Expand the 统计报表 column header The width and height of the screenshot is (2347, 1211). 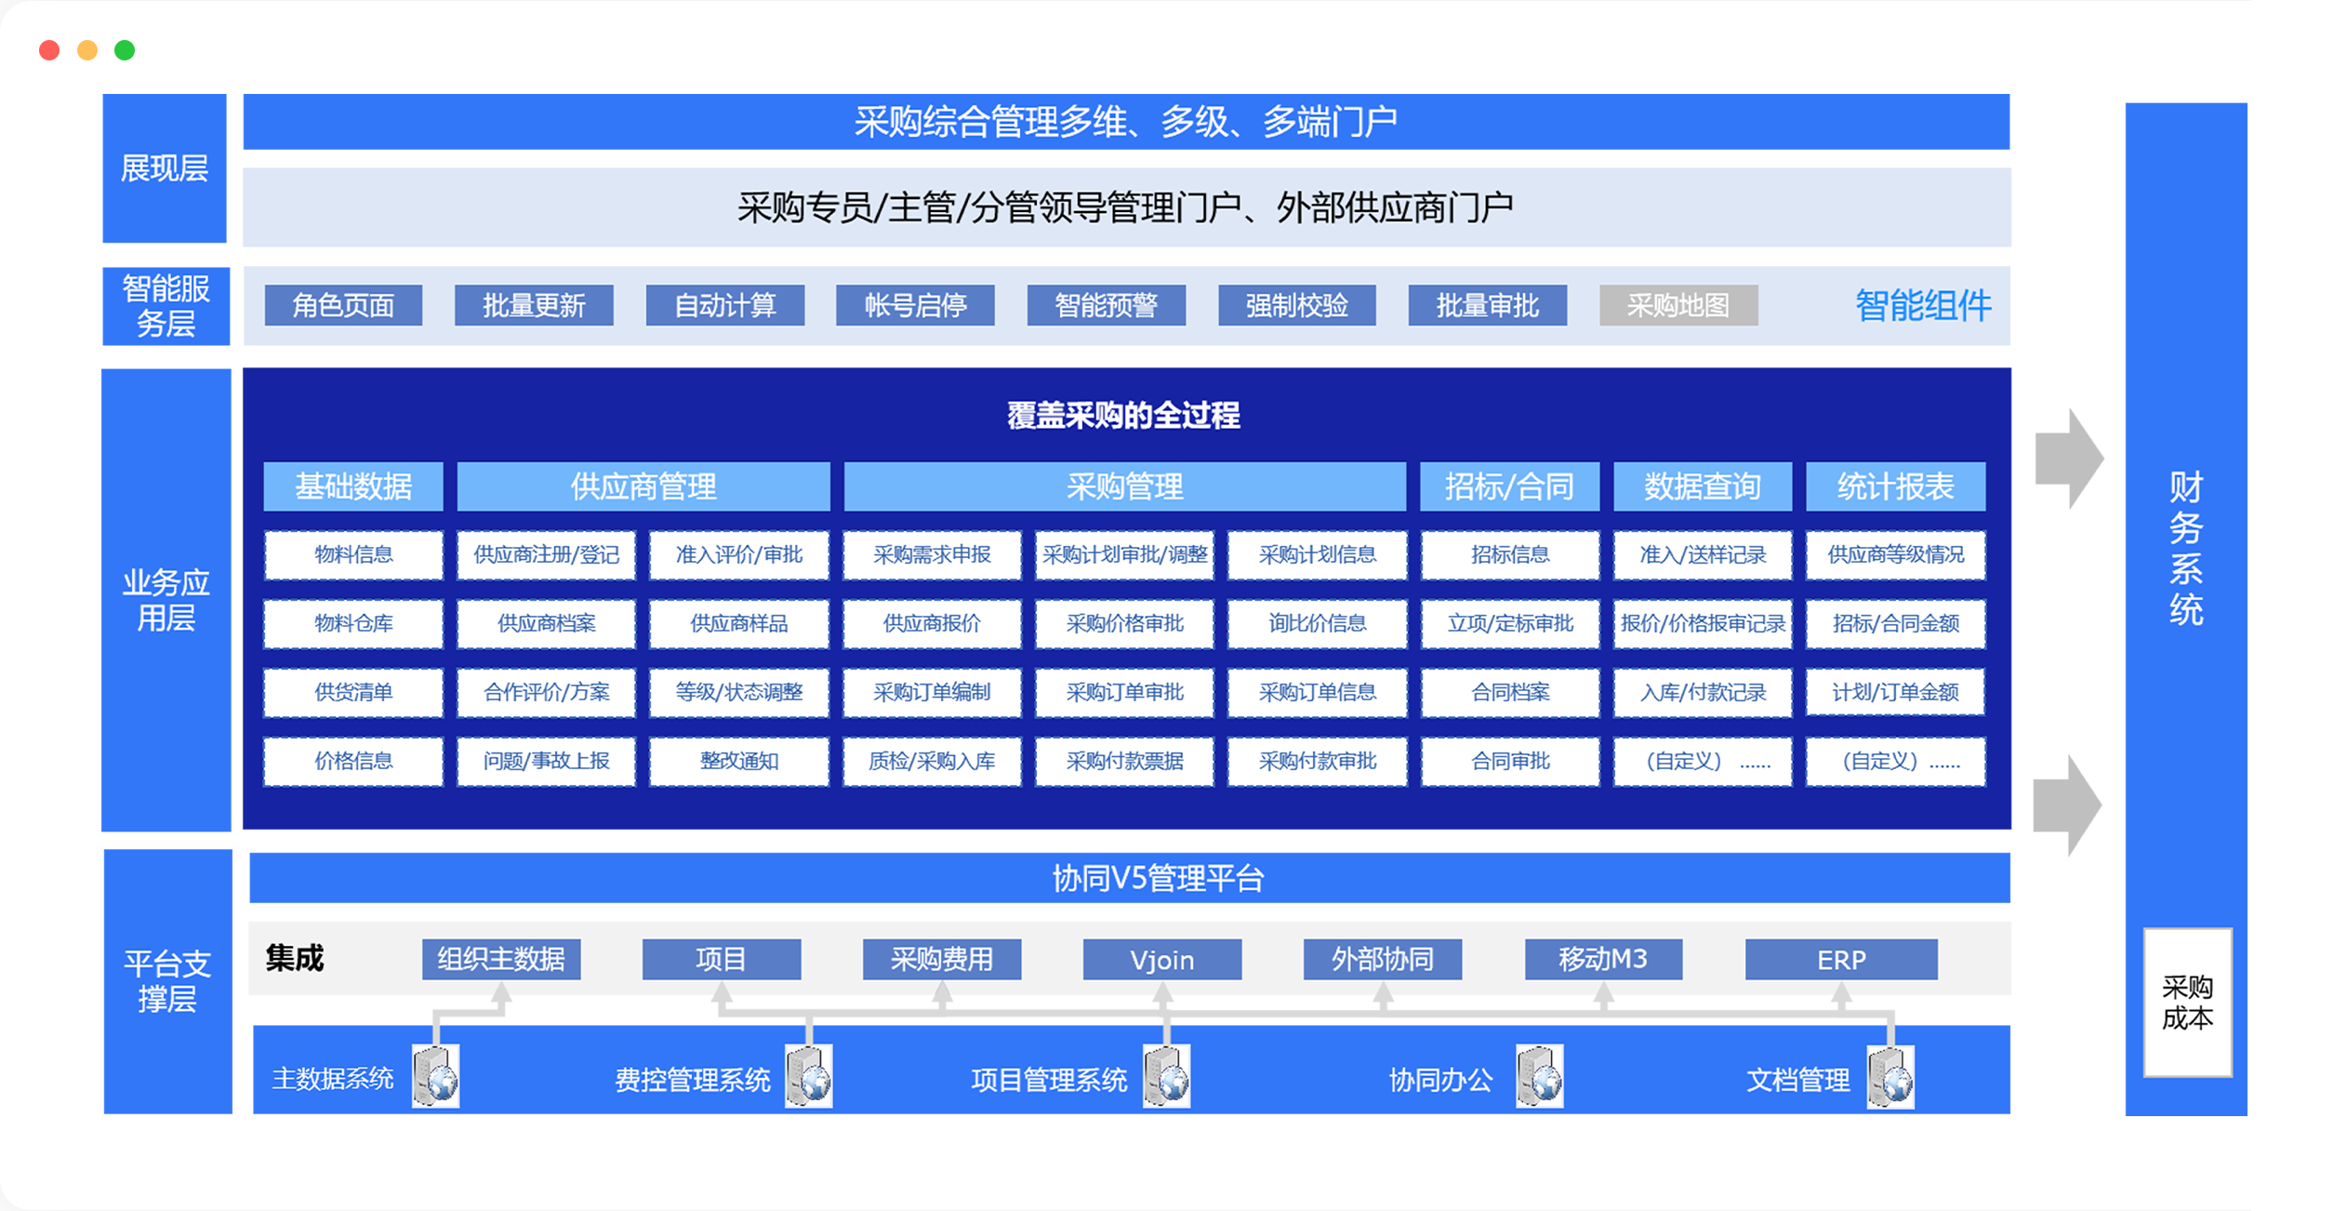click(1895, 486)
